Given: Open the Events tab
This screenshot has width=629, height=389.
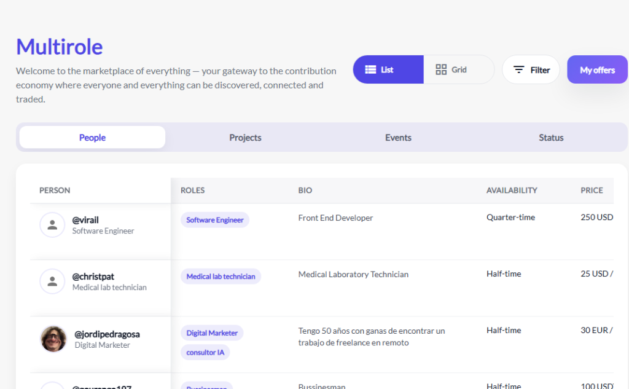Looking at the screenshot, I should (398, 138).
